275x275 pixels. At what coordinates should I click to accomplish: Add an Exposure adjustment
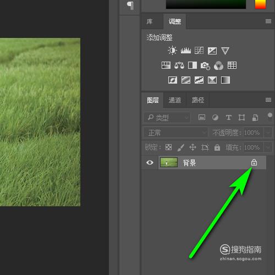212,51
